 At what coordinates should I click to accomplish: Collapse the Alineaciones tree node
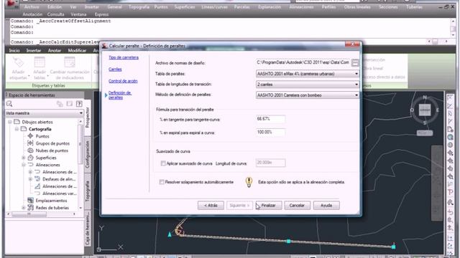coord(24,165)
